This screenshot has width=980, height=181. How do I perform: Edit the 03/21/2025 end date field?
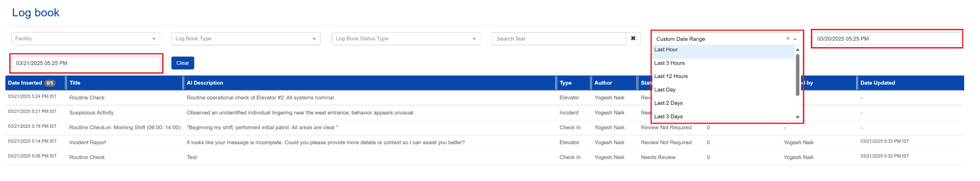click(x=85, y=63)
